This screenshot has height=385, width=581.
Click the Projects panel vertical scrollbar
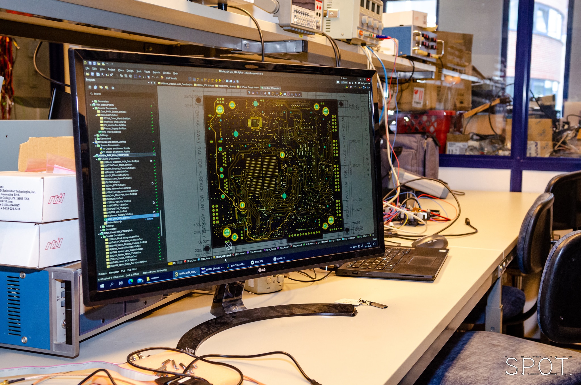tap(161, 223)
